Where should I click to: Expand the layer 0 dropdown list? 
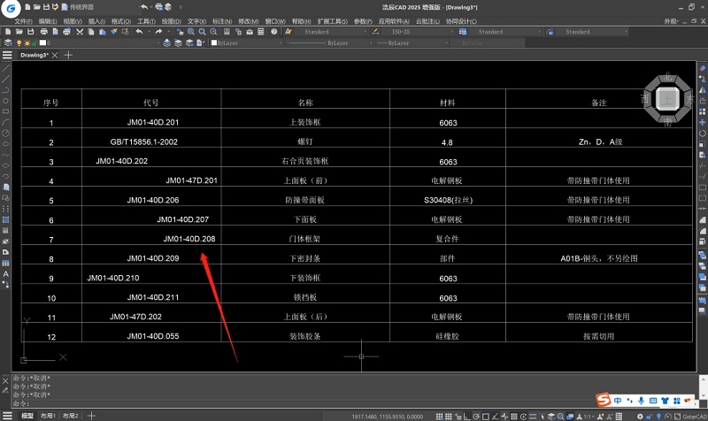click(158, 42)
